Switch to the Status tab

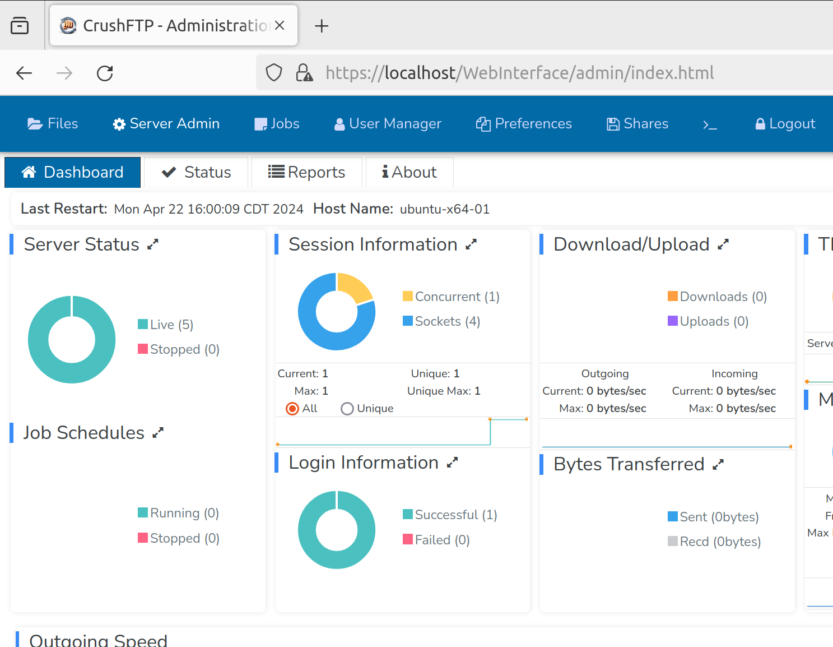coord(196,172)
